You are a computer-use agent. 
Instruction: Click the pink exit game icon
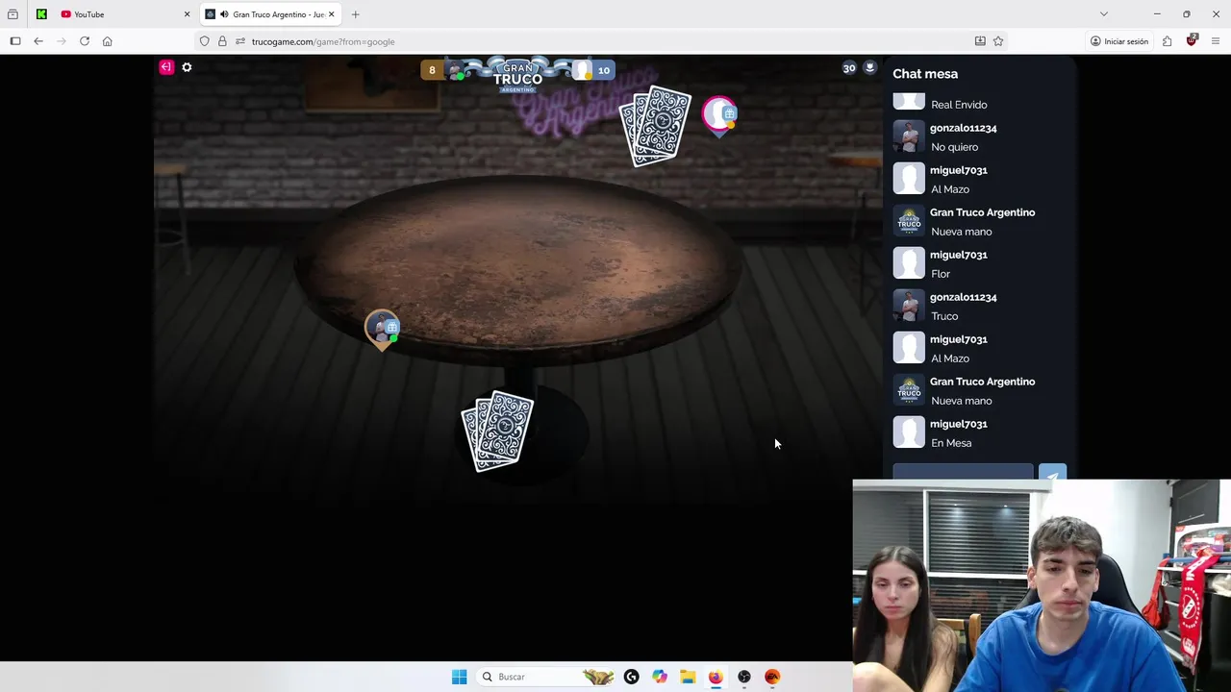tap(166, 67)
